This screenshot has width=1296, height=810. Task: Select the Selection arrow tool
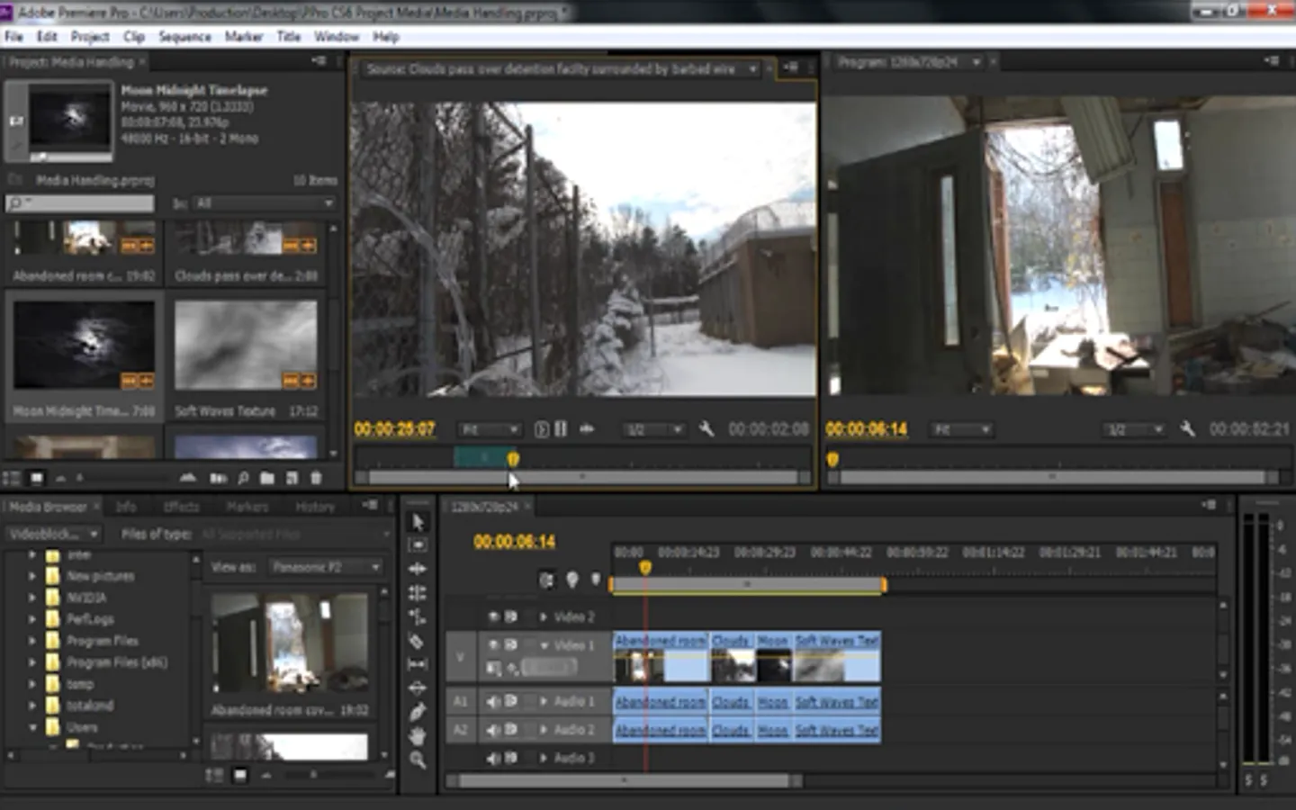(x=417, y=522)
